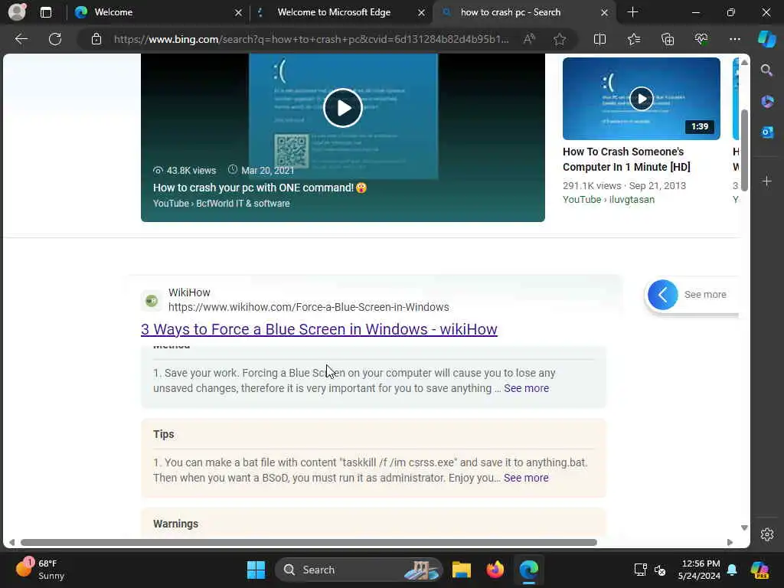Expand See more in the Tips snippet
The width and height of the screenshot is (784, 588).
pyautogui.click(x=526, y=478)
